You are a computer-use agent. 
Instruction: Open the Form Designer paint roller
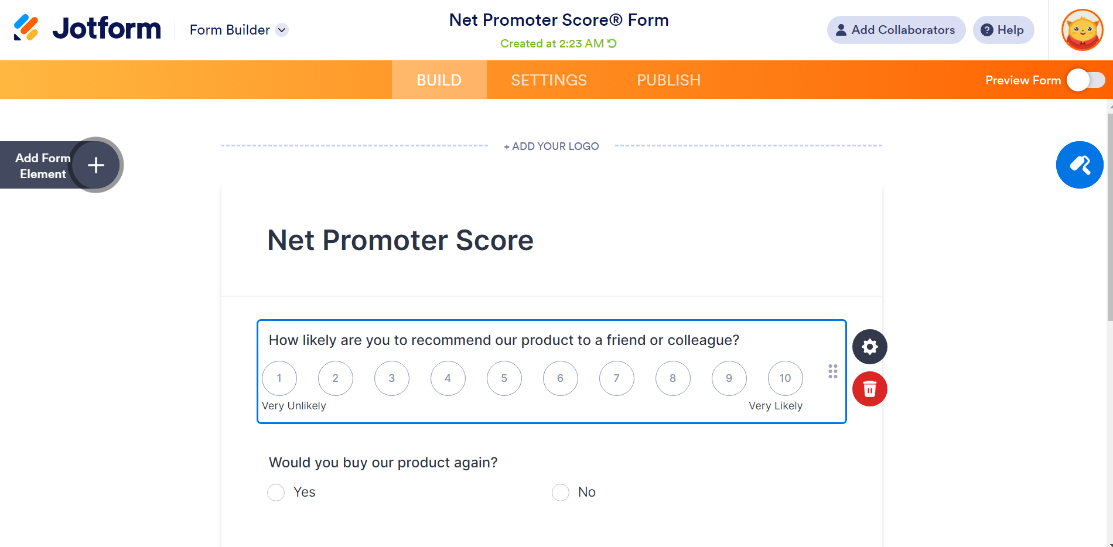click(x=1079, y=165)
